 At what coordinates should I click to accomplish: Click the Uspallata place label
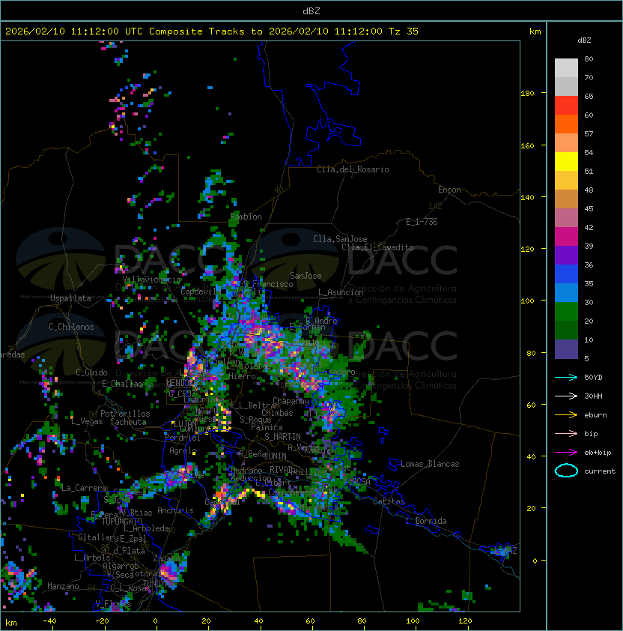[x=70, y=298]
